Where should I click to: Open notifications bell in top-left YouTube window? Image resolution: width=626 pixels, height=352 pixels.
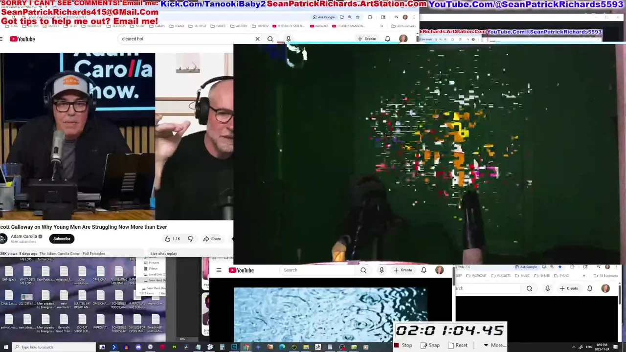[x=387, y=39]
